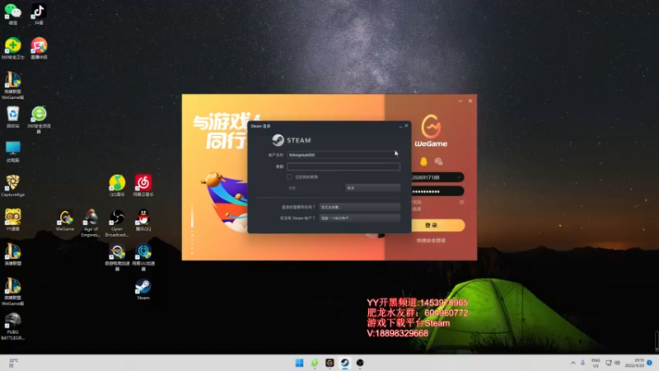Choose WeChat login icon in WeGame window
This screenshot has height=371, width=659.
pyautogui.click(x=438, y=161)
